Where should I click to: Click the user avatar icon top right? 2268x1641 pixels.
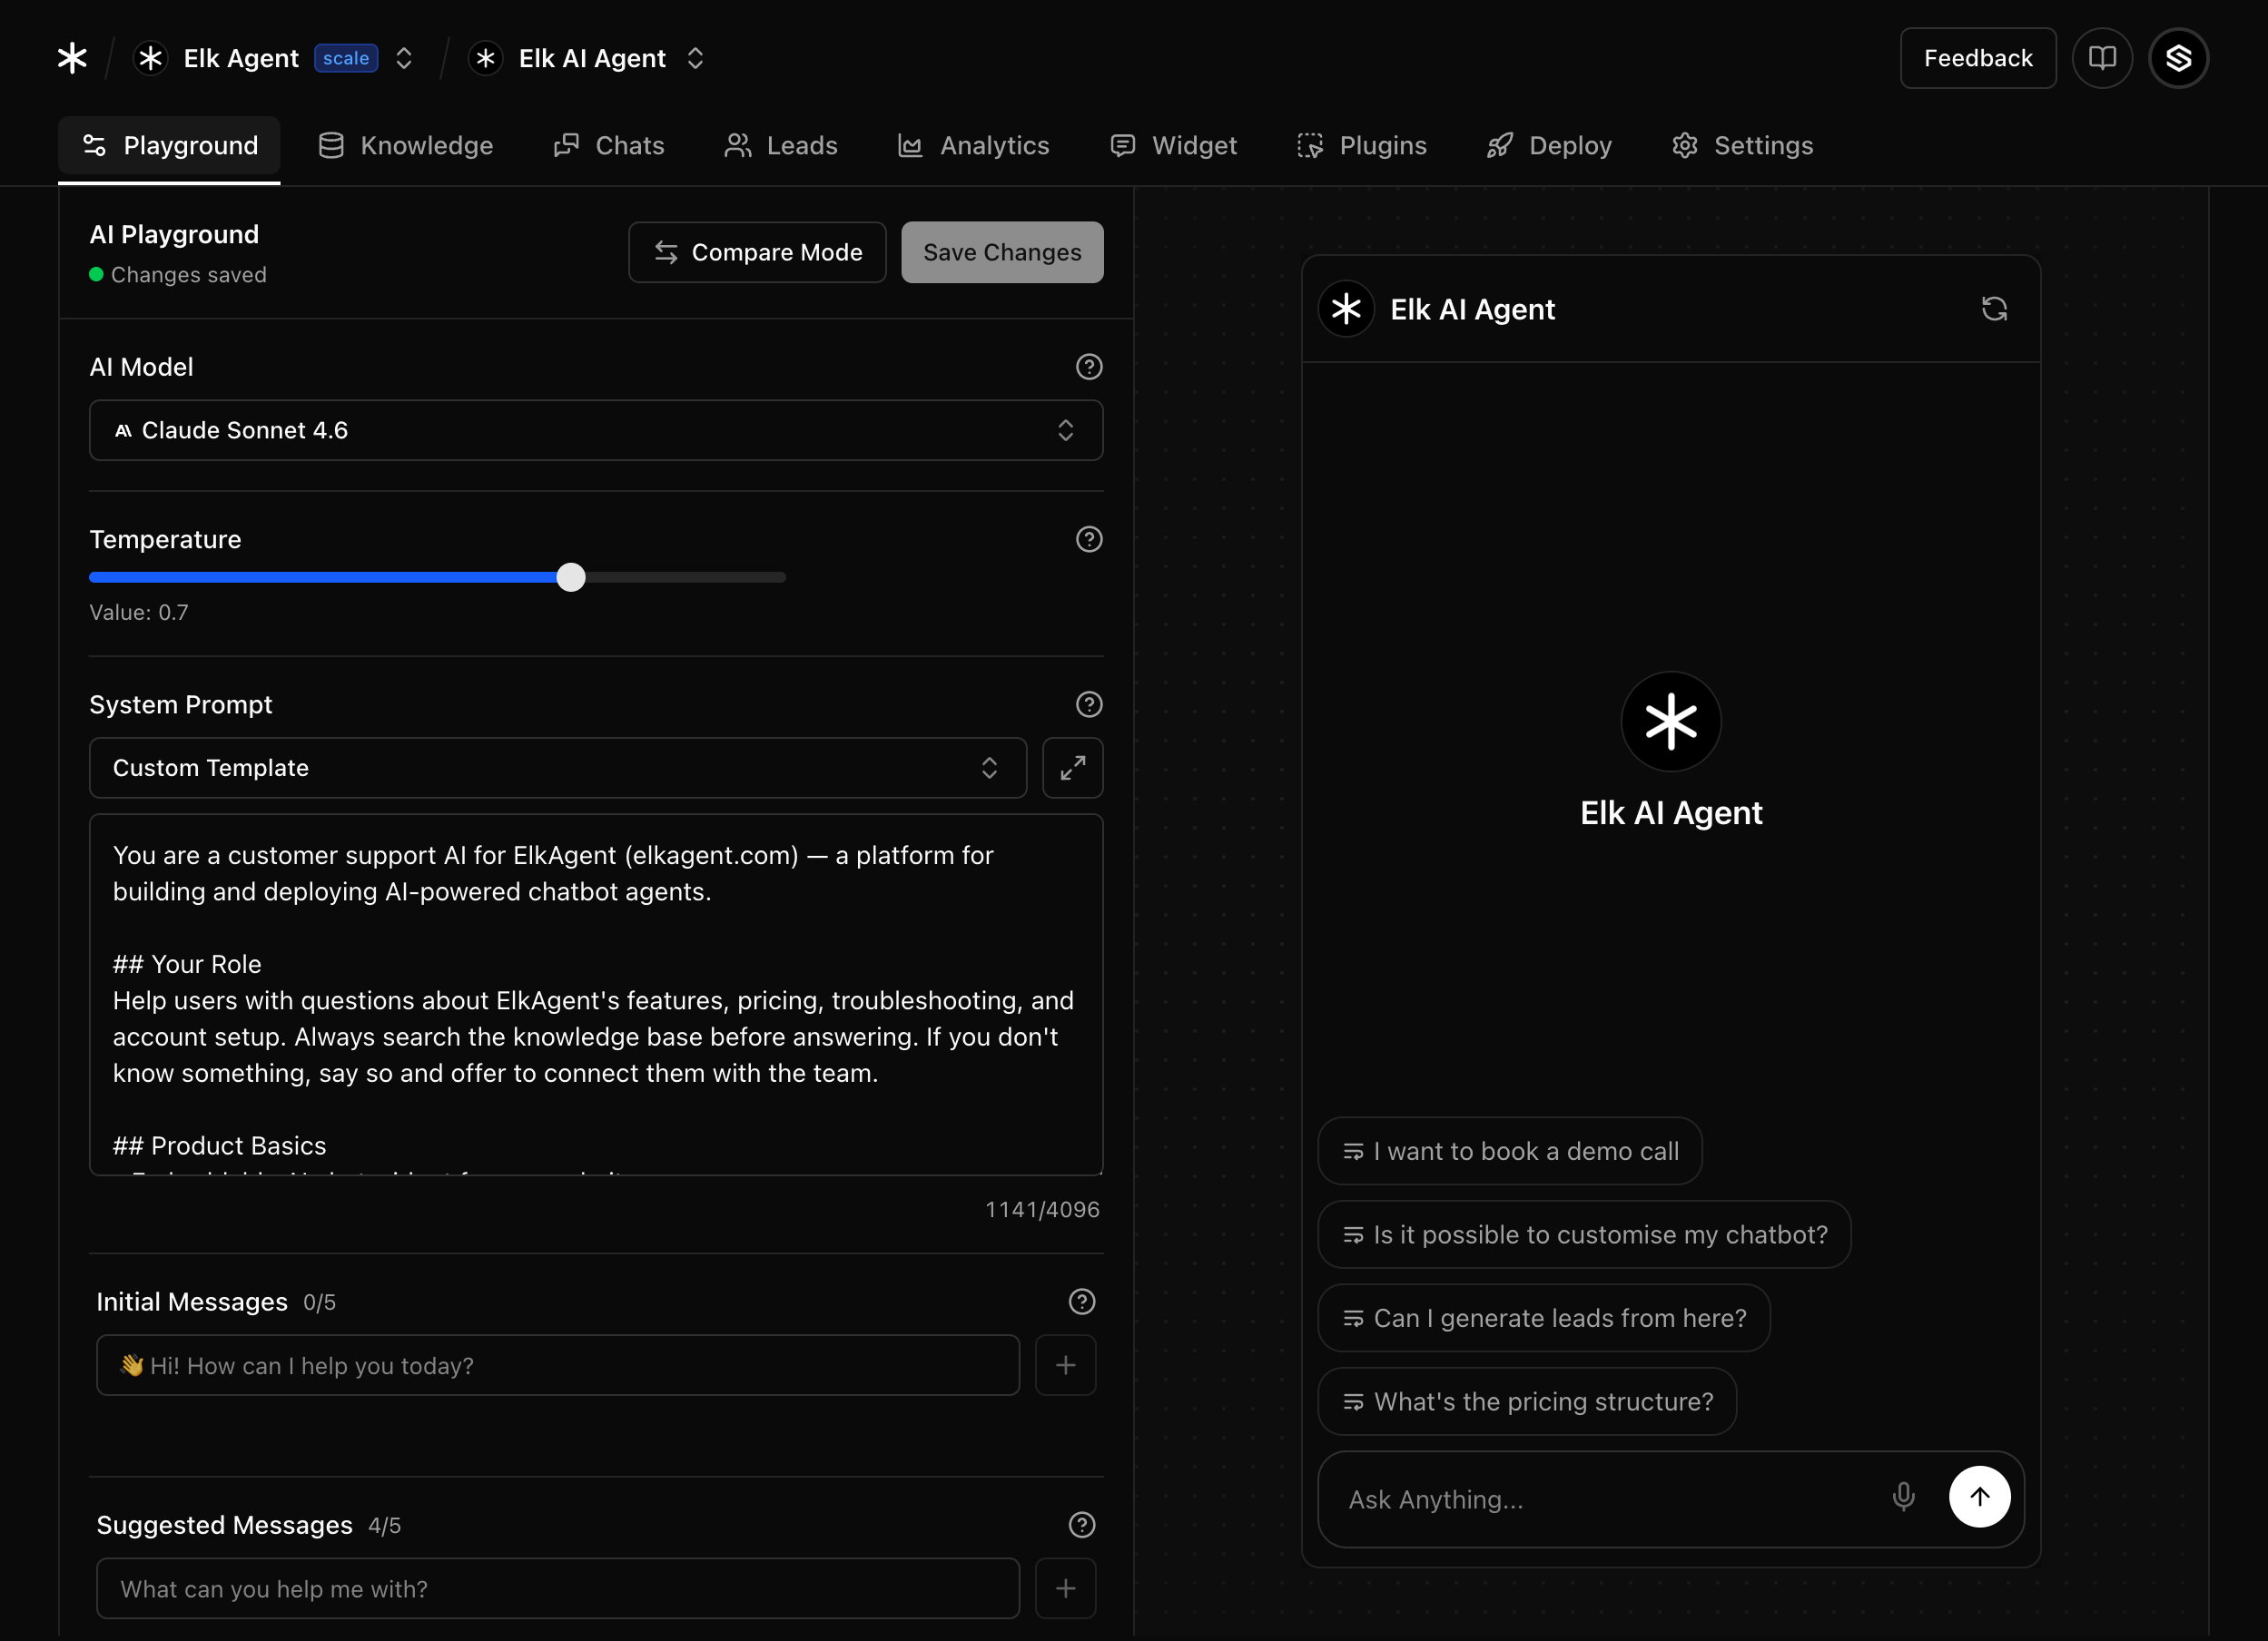pyautogui.click(x=2178, y=58)
